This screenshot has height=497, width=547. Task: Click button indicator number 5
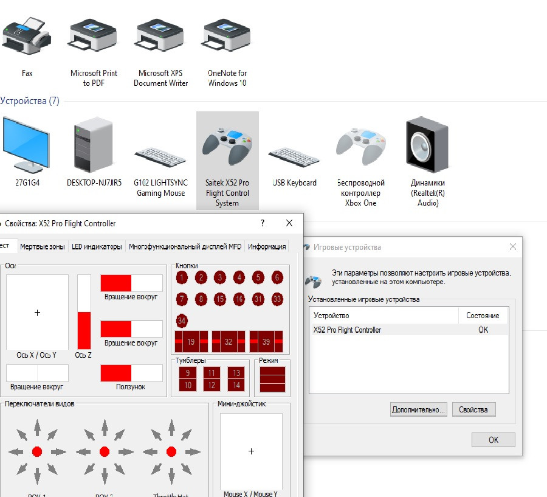point(258,277)
